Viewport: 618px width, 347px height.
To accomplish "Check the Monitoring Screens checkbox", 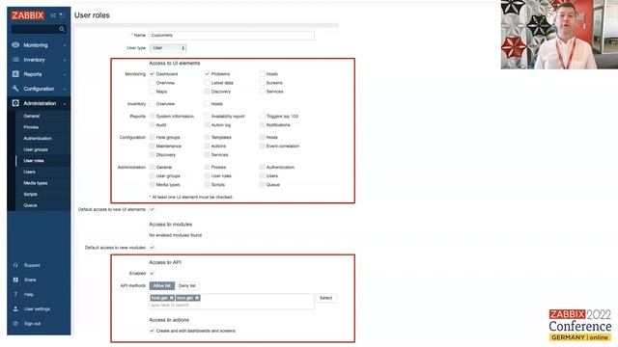I will click(x=262, y=83).
